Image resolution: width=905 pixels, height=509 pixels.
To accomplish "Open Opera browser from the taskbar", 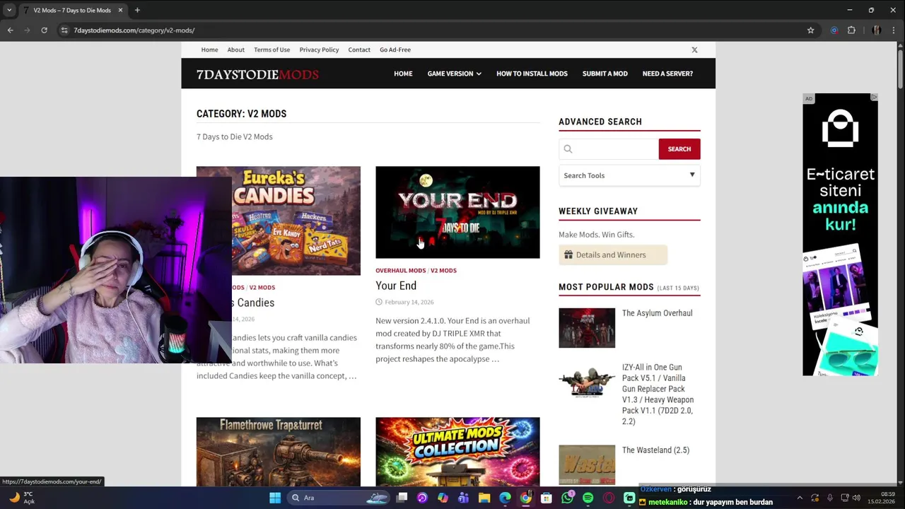I will (x=608, y=498).
